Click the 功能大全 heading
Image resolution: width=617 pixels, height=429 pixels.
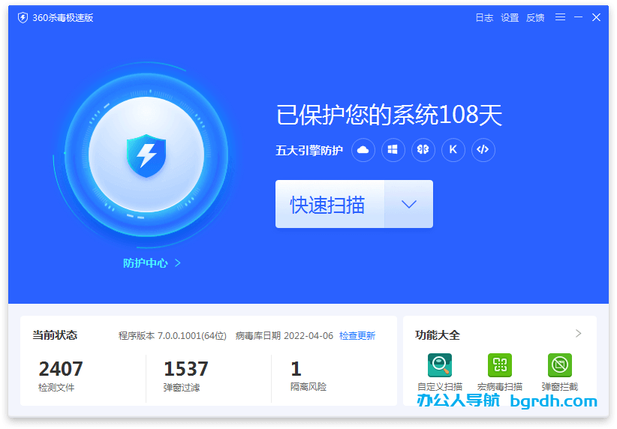click(x=437, y=335)
